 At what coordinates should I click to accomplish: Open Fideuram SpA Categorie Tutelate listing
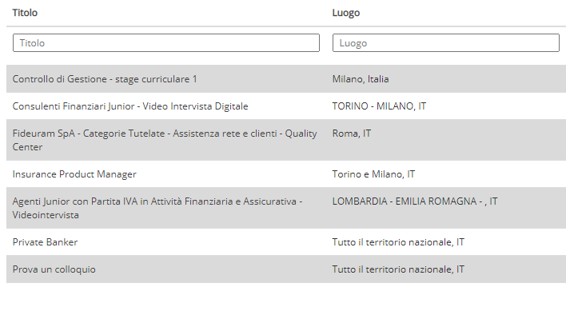click(165, 140)
